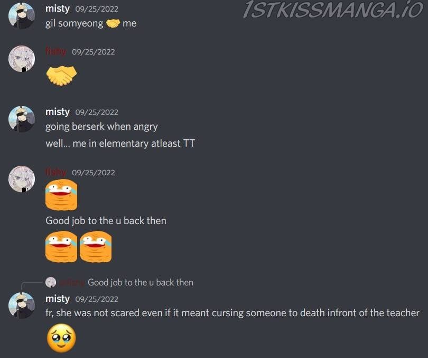The width and height of the screenshot is (428, 358).
Task: Click red username in reply preview
Action: [72, 282]
